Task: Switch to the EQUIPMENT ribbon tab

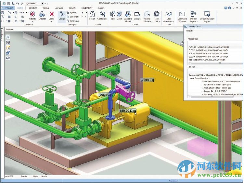Action: coord(87,8)
